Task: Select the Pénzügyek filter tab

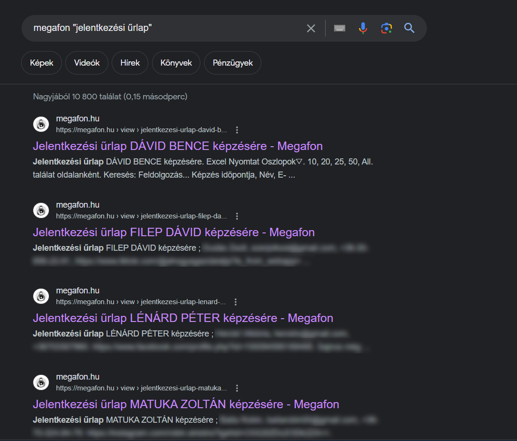Action: point(233,63)
